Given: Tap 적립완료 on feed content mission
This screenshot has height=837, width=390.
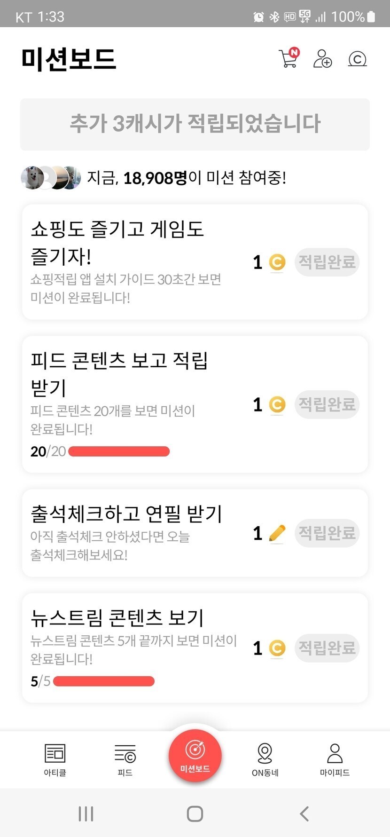Looking at the screenshot, I should pos(327,404).
